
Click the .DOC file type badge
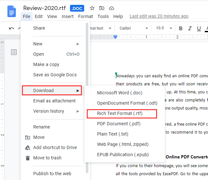(77, 8)
